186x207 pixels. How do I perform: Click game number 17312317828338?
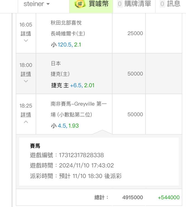pos(81,155)
